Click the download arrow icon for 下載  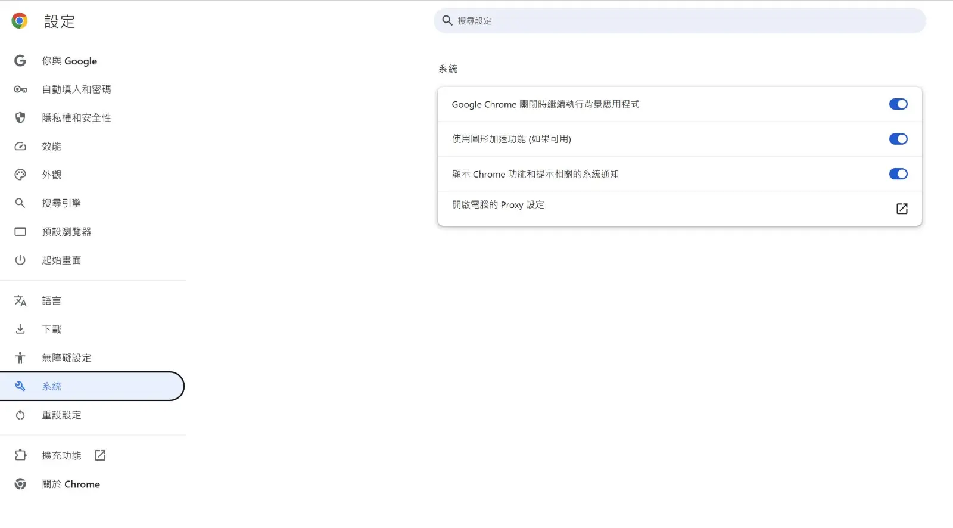20,329
